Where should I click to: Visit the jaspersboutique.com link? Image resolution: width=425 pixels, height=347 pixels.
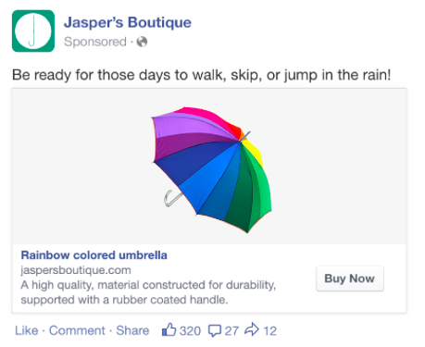(76, 270)
